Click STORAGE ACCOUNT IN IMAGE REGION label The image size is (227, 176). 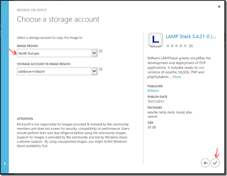click(43, 64)
